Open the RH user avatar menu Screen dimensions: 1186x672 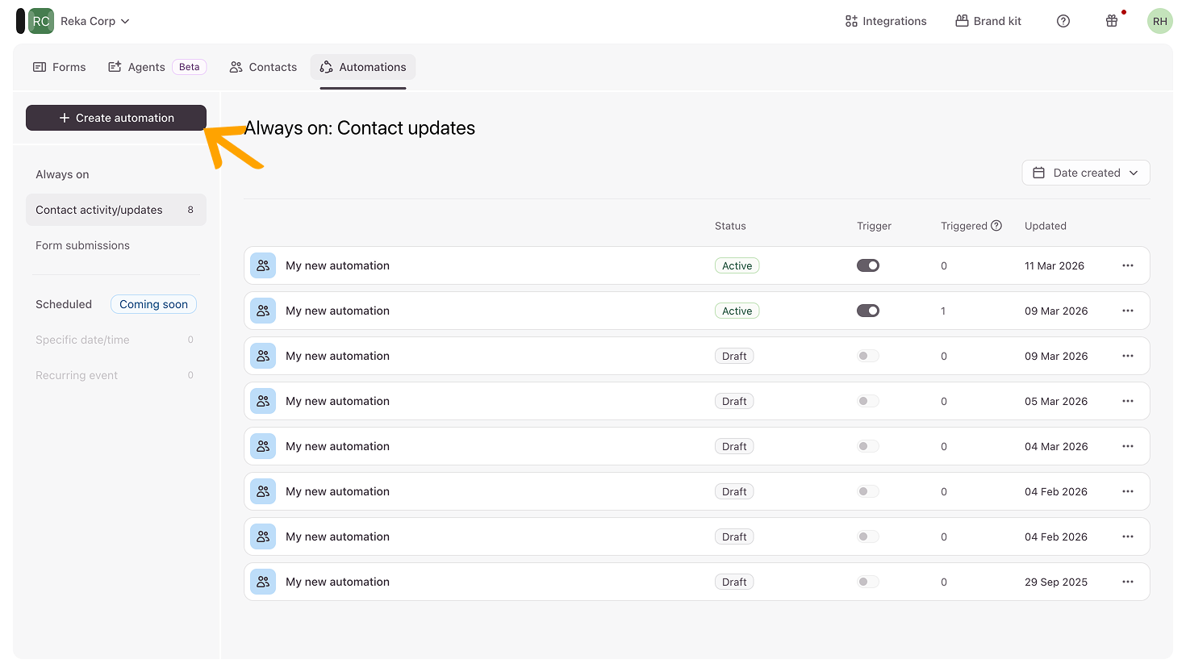1159,21
